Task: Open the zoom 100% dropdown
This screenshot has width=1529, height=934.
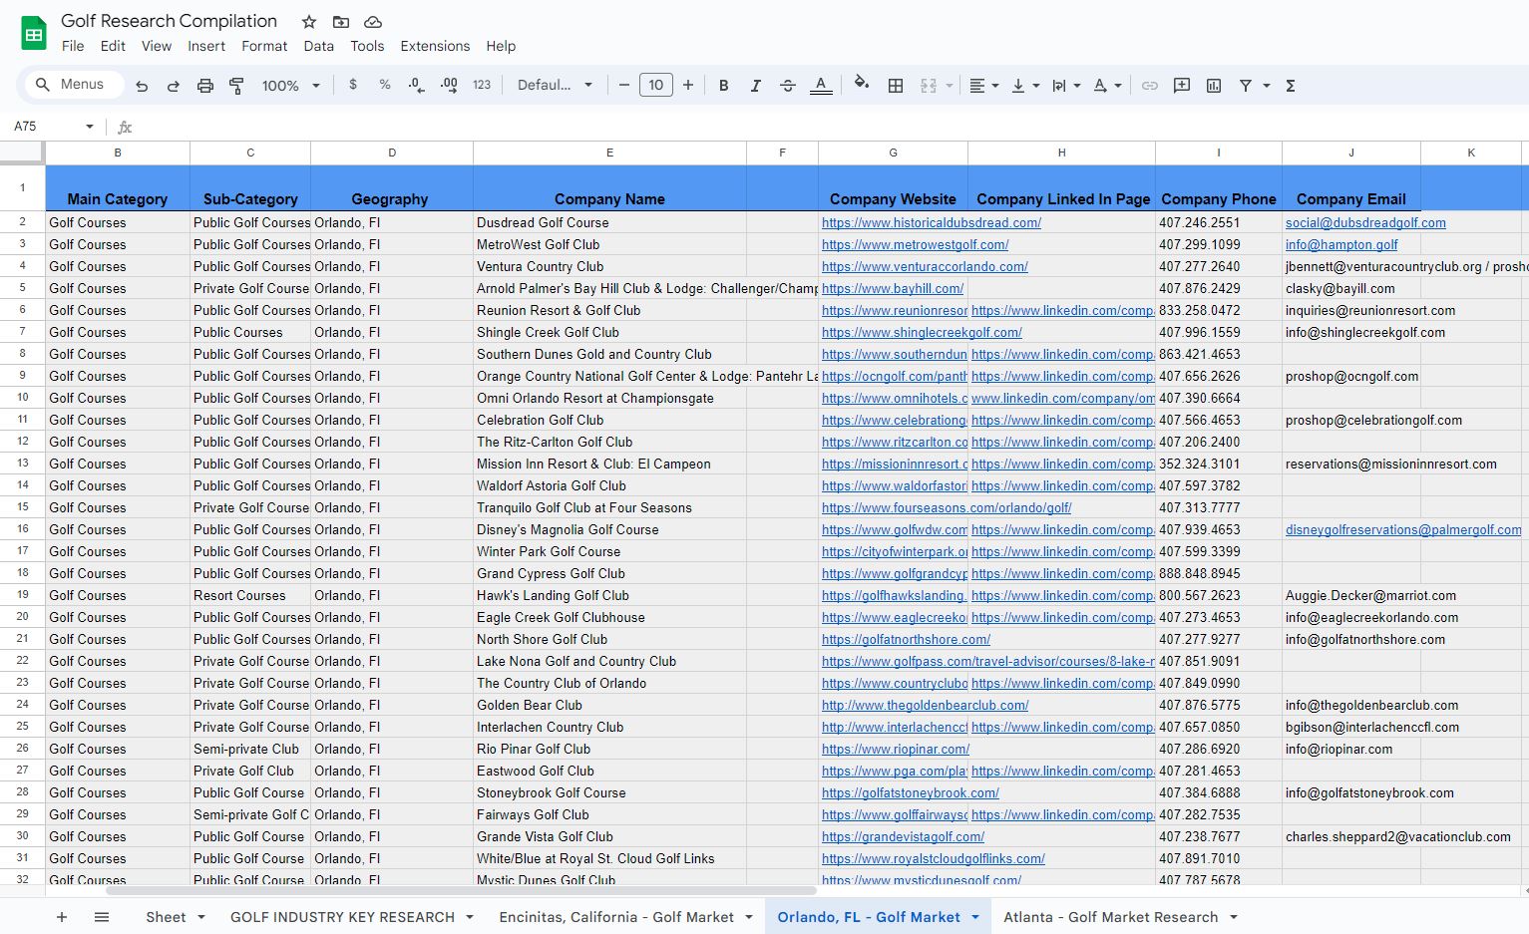Action: tap(290, 86)
